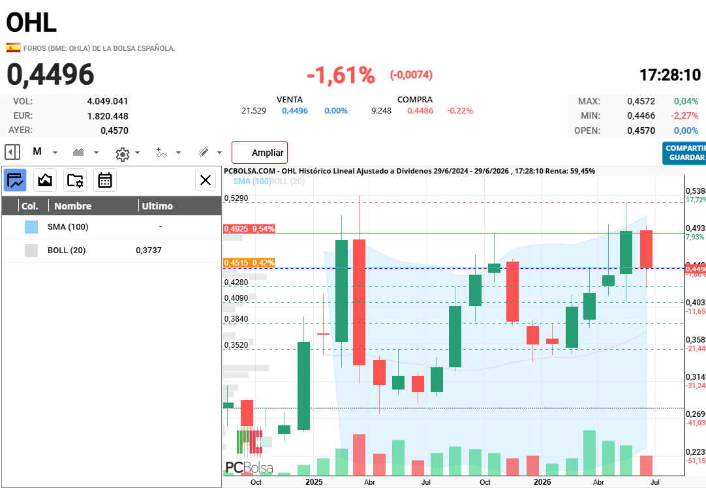
Task: Click the MAX value 0,4572
Action: pyautogui.click(x=641, y=101)
